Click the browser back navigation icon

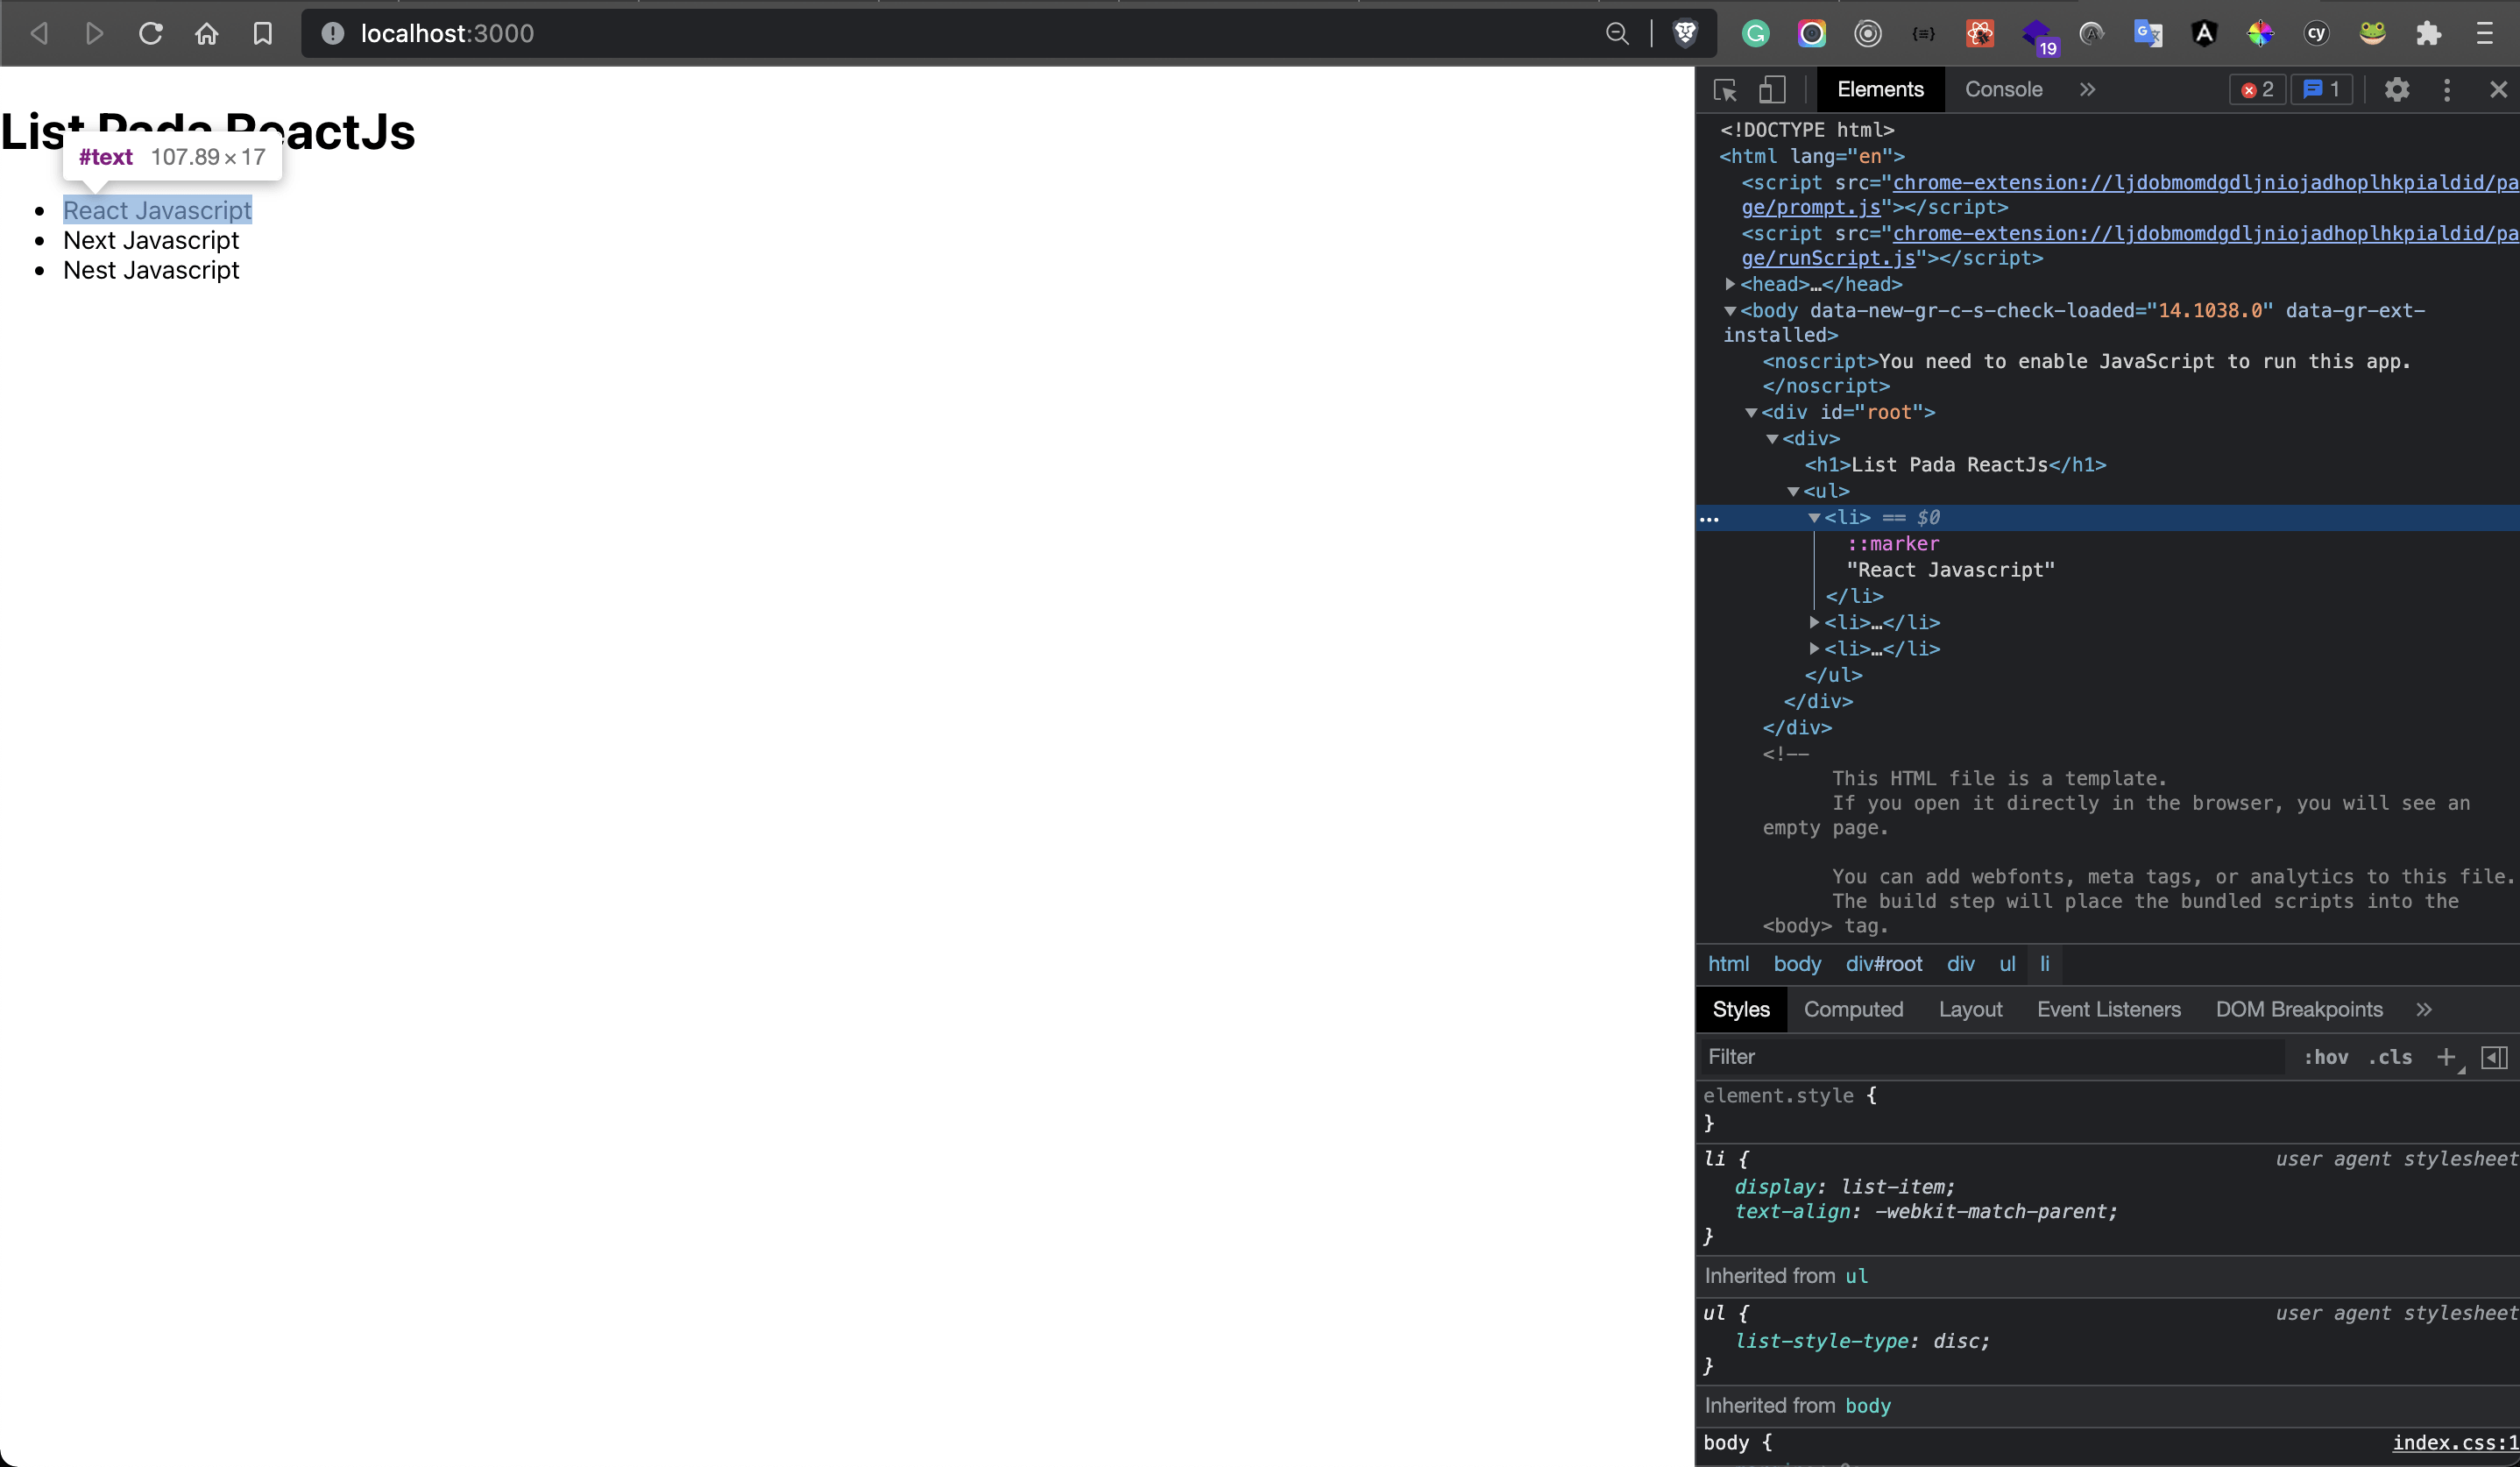click(x=40, y=33)
